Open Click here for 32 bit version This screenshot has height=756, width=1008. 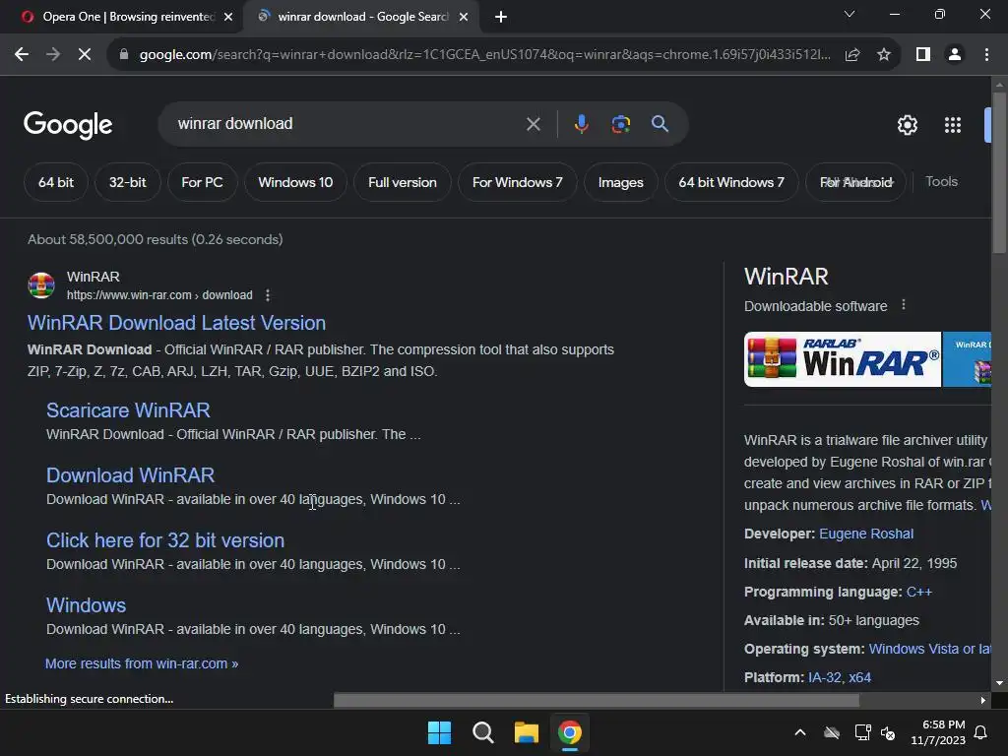165,540
